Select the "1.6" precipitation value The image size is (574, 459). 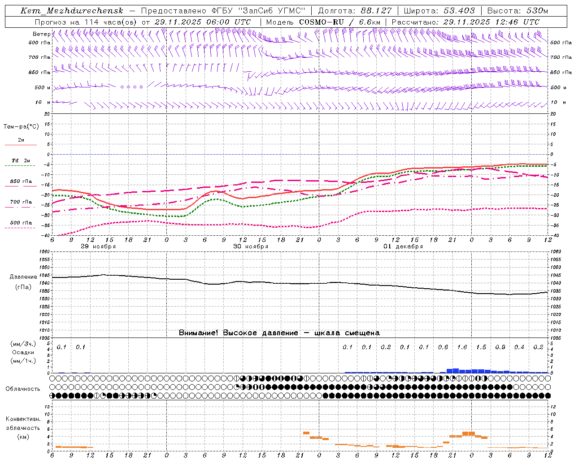462,347
